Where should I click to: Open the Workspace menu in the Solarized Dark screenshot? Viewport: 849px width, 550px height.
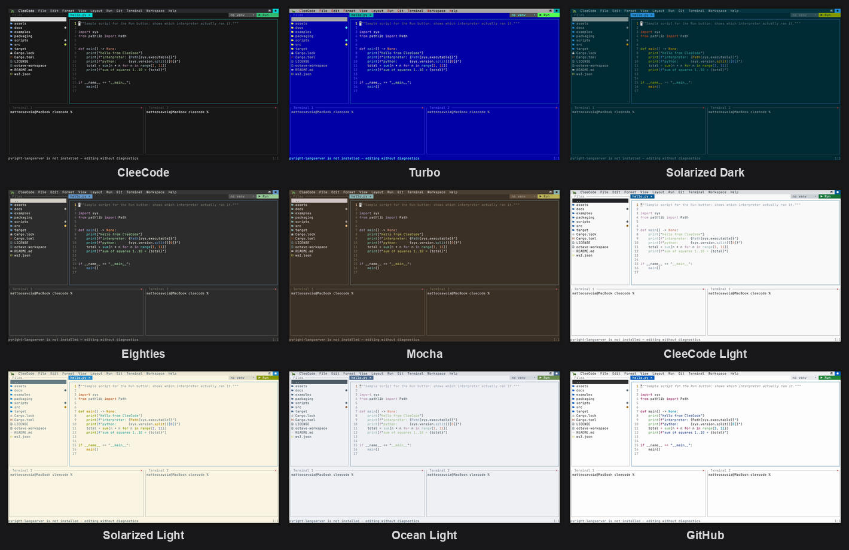tap(717, 11)
